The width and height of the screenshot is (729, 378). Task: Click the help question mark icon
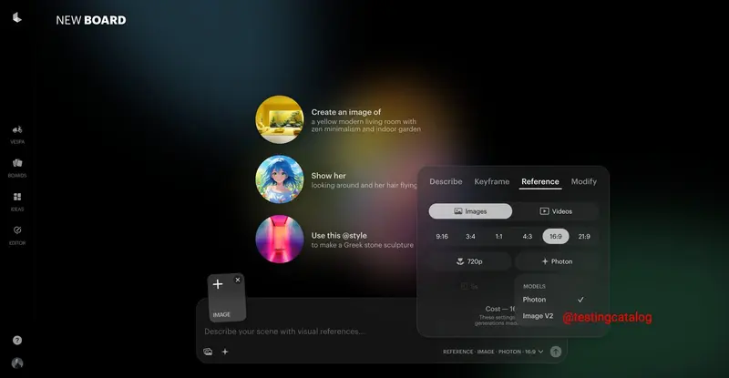pyautogui.click(x=17, y=340)
